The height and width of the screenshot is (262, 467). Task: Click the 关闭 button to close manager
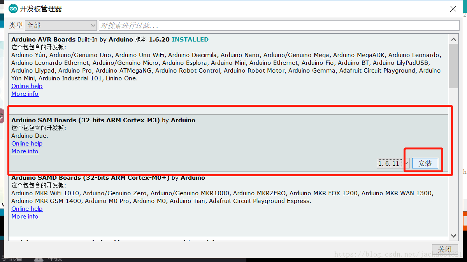point(445,249)
